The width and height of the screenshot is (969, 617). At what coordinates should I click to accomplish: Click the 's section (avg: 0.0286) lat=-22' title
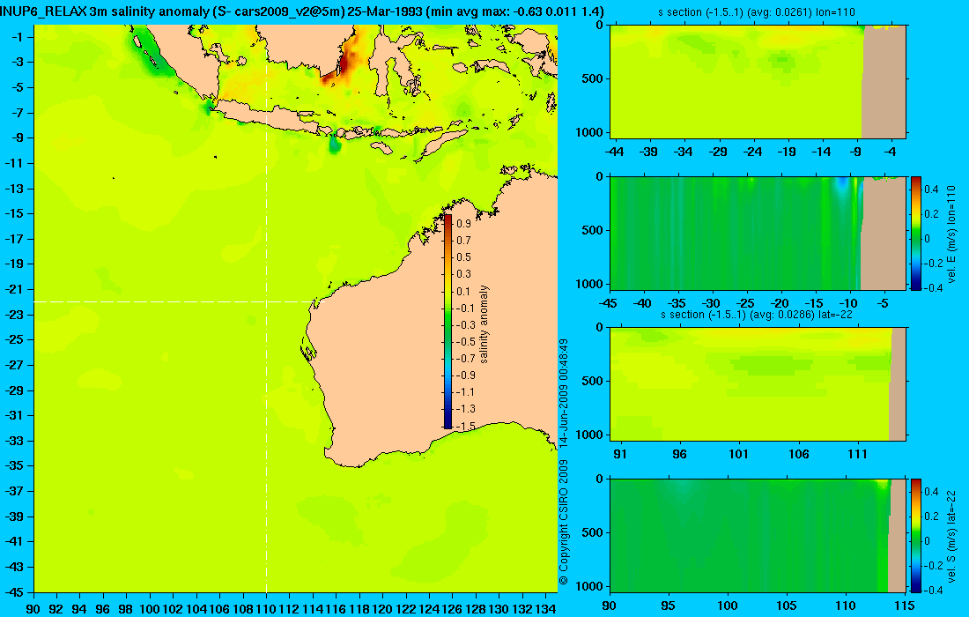coord(757,315)
